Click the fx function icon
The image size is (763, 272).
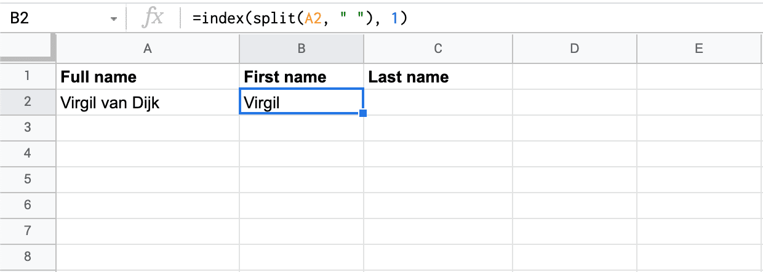[x=152, y=18]
